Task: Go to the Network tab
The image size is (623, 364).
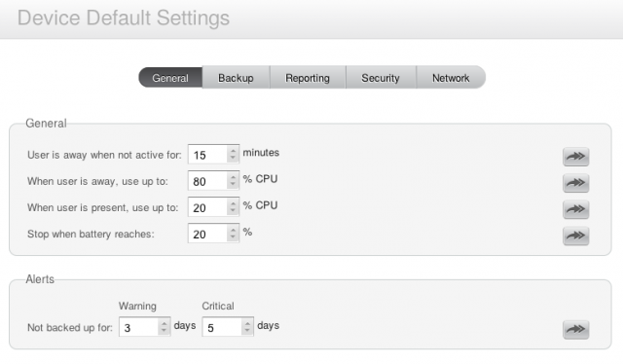Action: pyautogui.click(x=451, y=78)
